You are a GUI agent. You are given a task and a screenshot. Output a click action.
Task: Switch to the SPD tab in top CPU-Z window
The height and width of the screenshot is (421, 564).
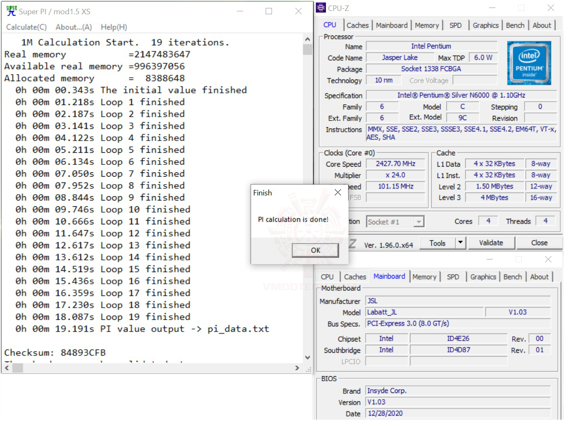point(456,25)
